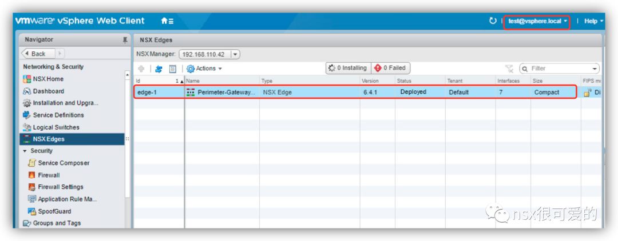Open the Actions dropdown menu

[204, 69]
